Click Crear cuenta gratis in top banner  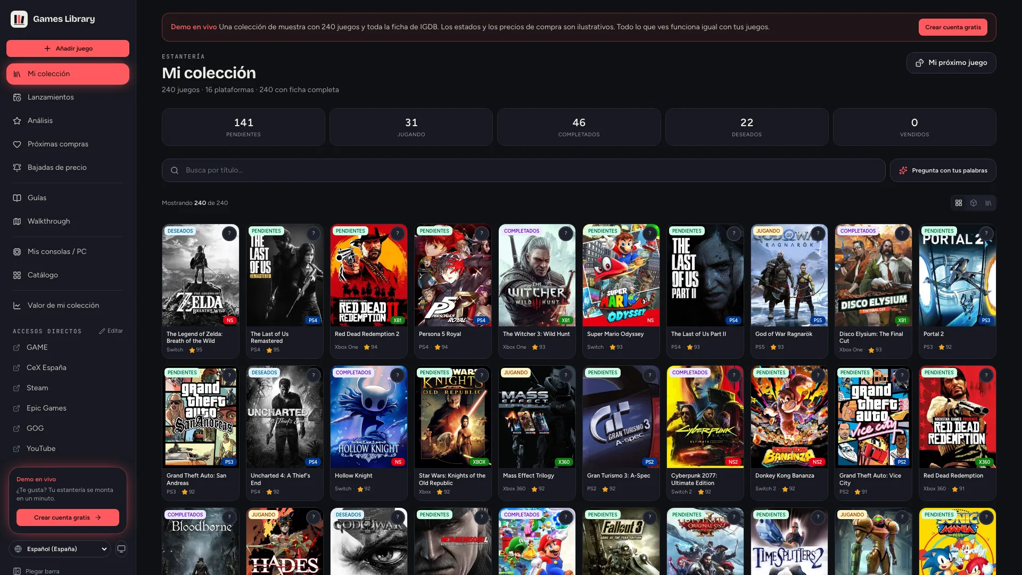point(953,27)
